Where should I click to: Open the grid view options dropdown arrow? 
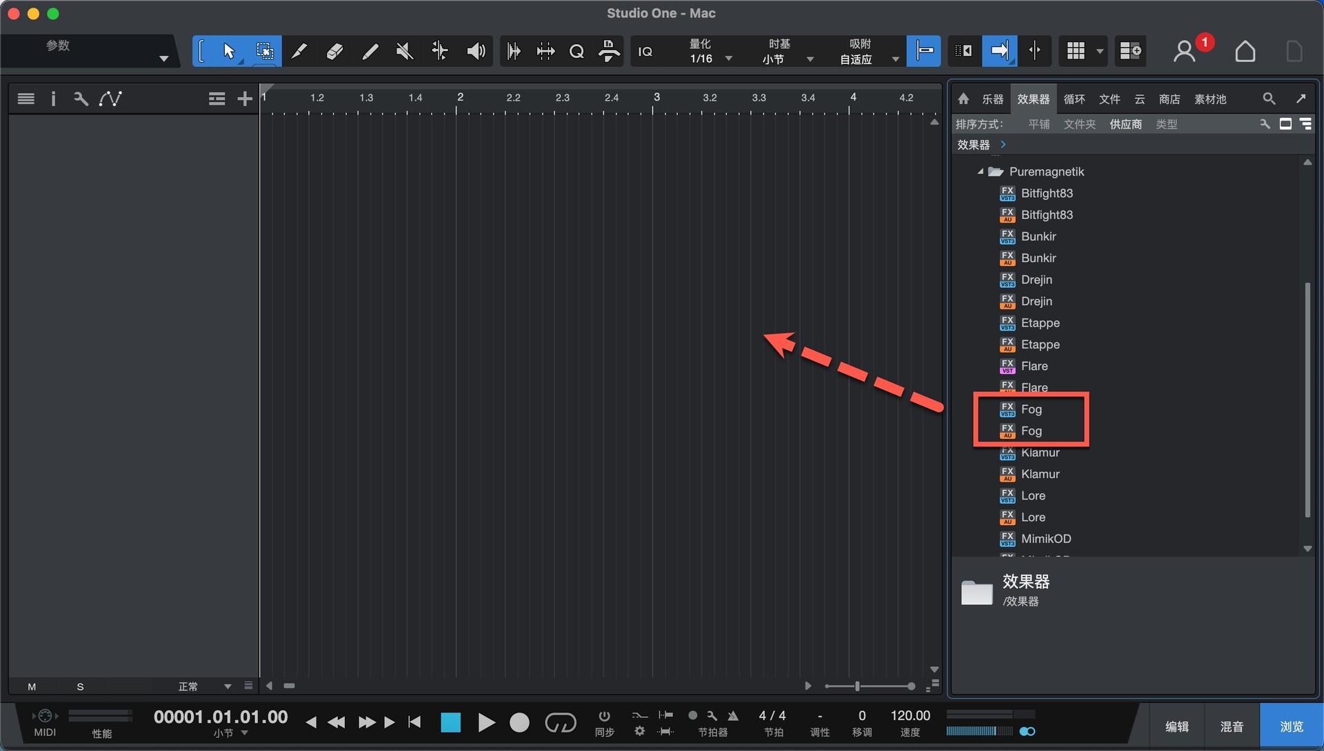click(1100, 52)
